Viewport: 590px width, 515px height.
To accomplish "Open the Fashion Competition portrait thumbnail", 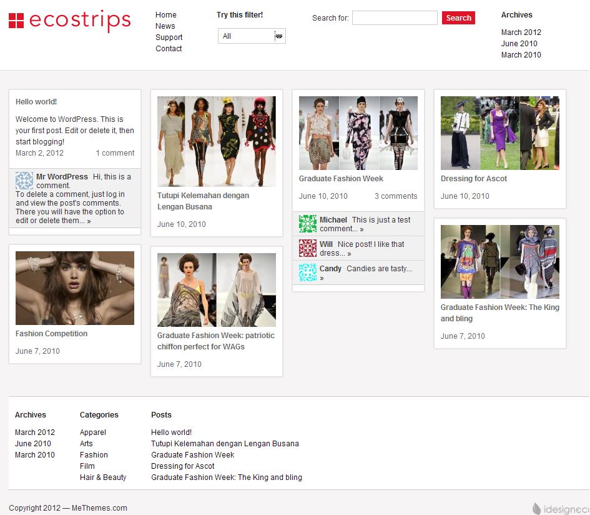I will (x=75, y=287).
